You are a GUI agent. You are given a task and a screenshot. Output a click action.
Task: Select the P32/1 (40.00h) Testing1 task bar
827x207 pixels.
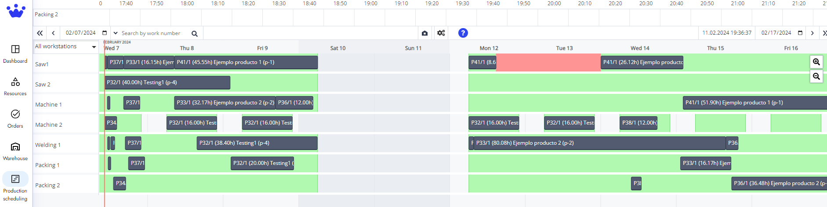(167, 82)
